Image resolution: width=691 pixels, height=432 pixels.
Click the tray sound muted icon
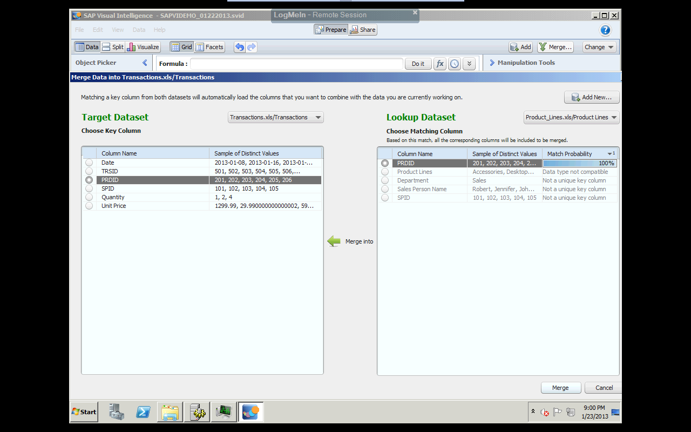(545, 412)
